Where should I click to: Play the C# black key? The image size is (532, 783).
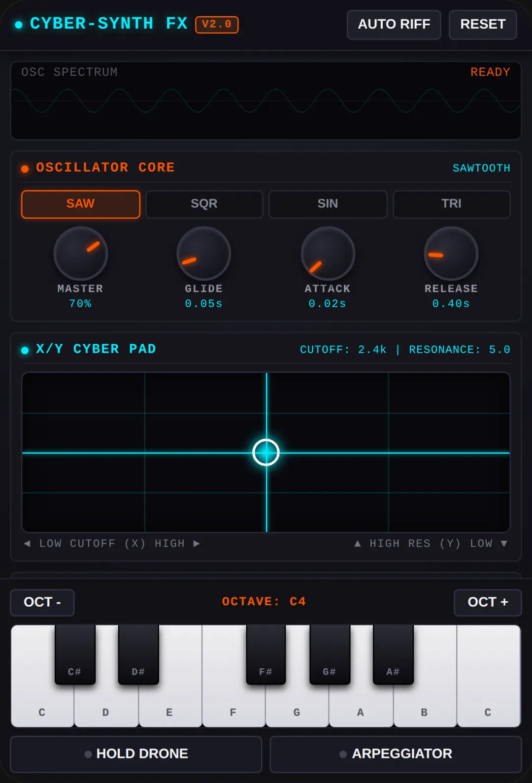point(75,655)
